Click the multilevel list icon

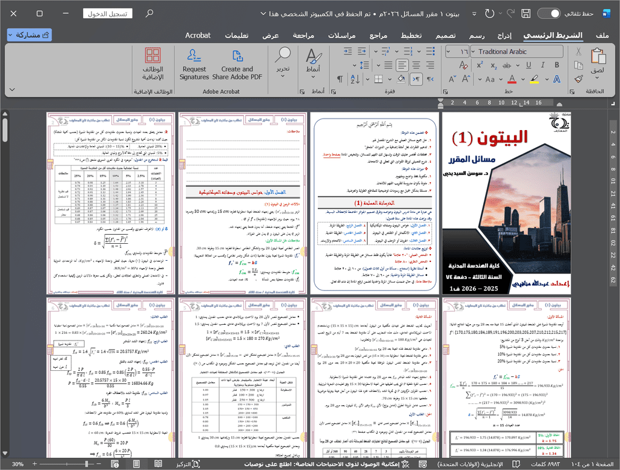coord(386,51)
